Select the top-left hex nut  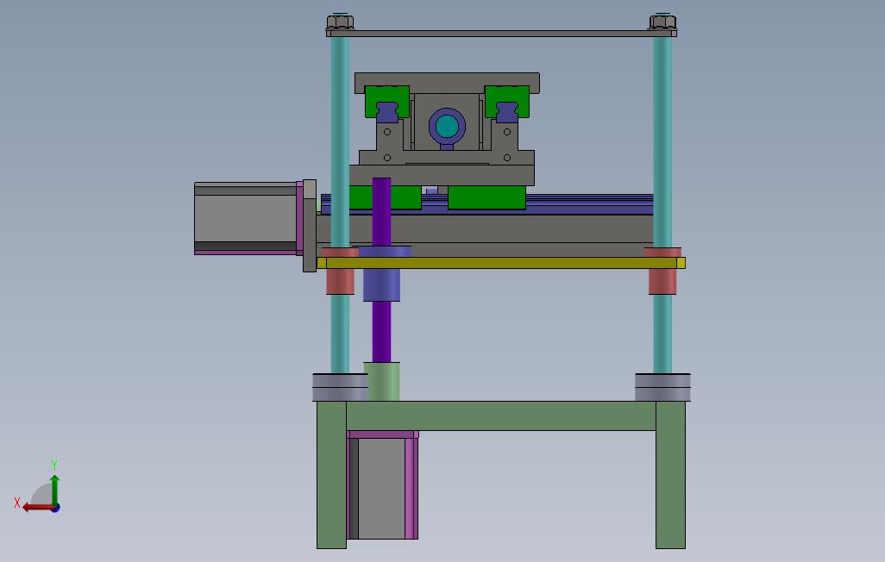[340, 22]
